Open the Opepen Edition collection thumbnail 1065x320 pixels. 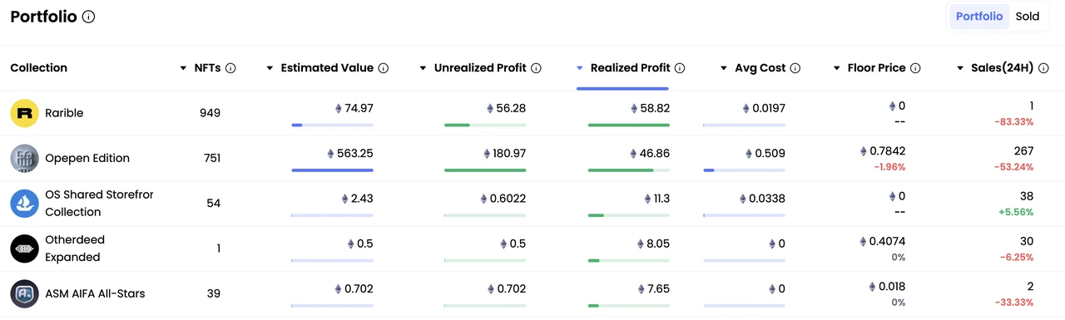coord(25,158)
